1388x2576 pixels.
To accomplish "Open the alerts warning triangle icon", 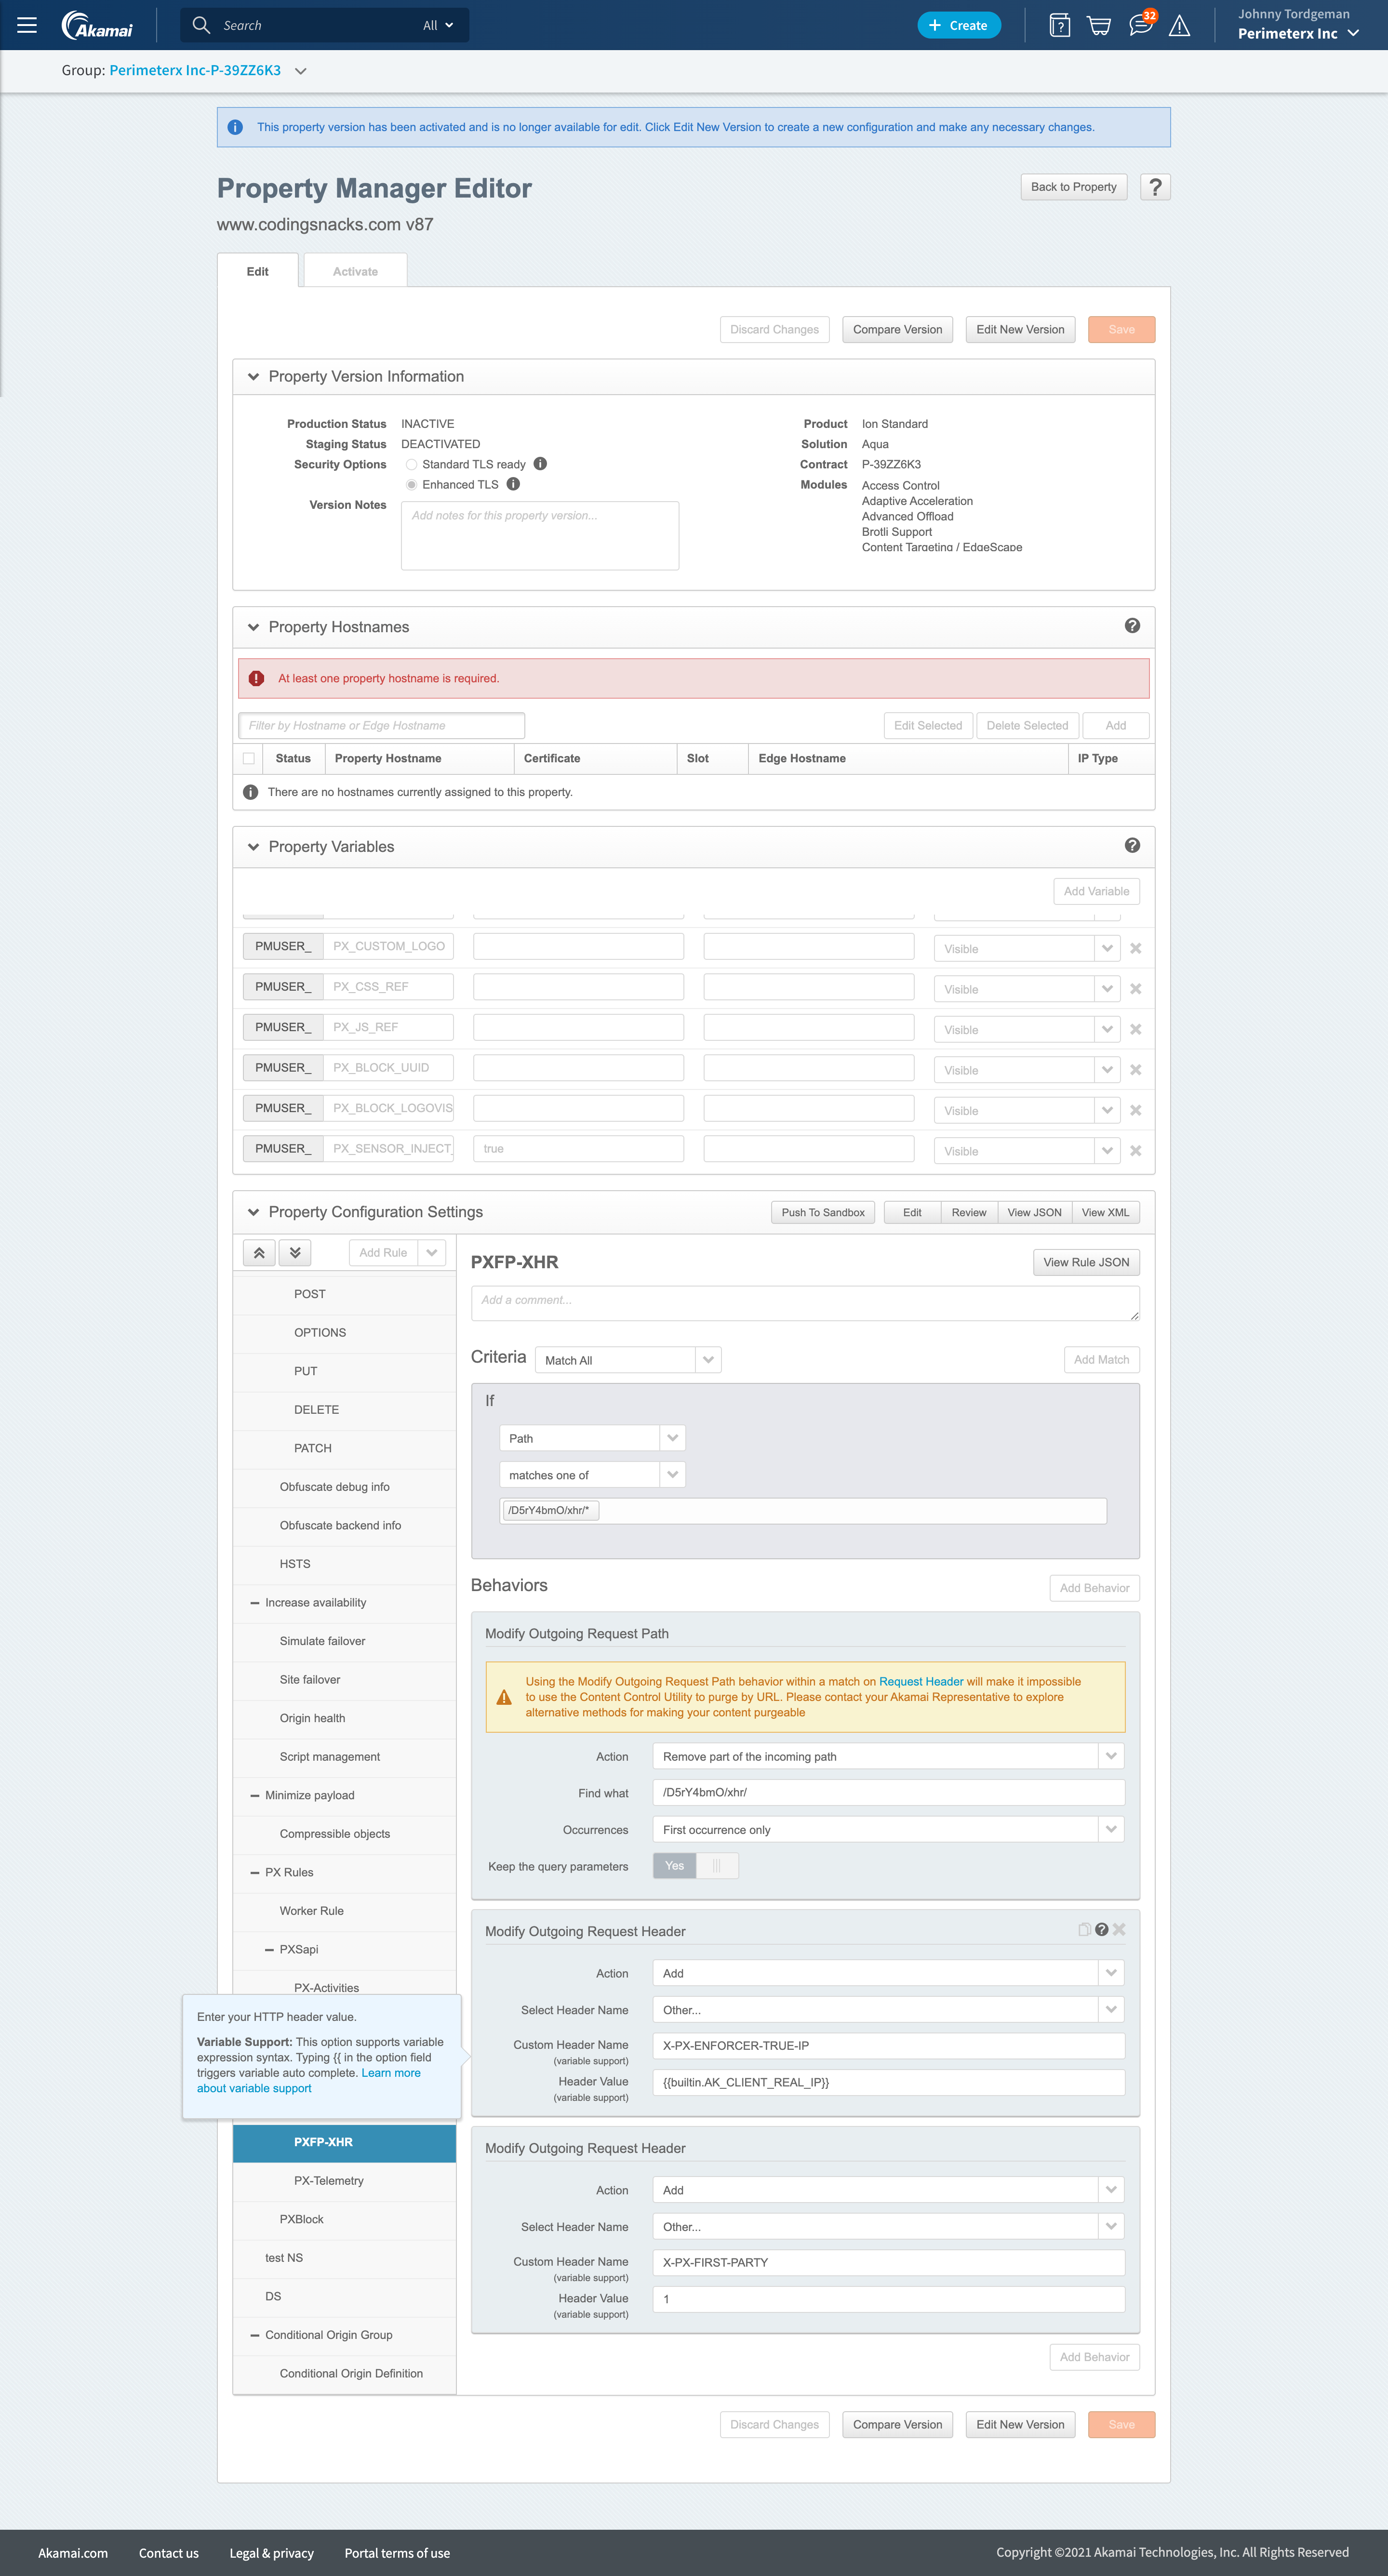I will tap(1180, 26).
